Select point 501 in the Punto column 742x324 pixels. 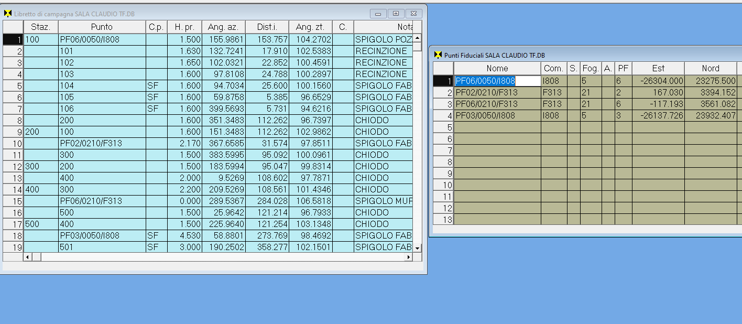tap(102, 247)
